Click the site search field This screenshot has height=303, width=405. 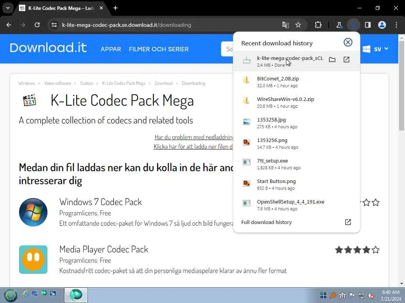[x=227, y=49]
